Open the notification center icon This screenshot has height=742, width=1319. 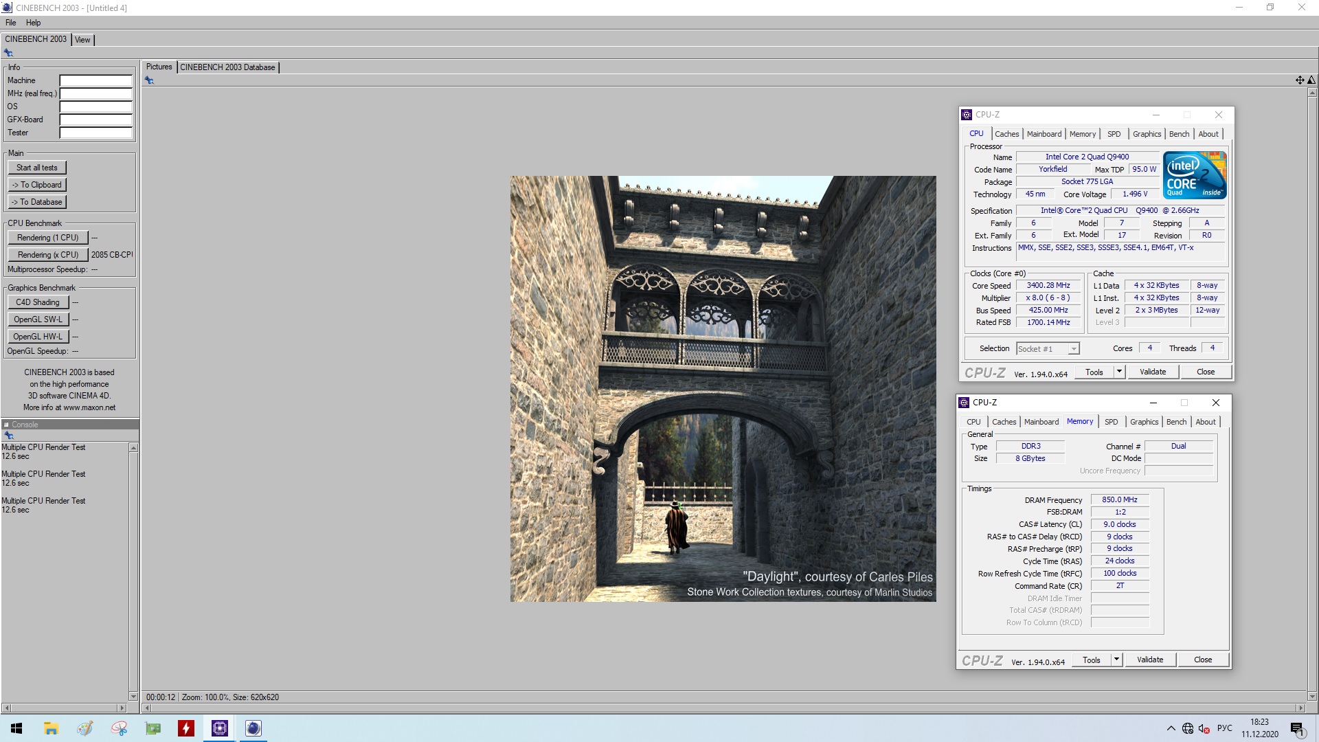1297,728
